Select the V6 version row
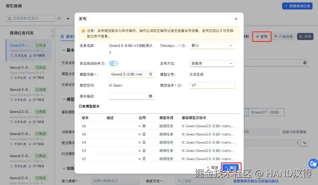 pos(159,126)
